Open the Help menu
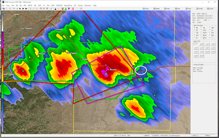This screenshot has width=219, height=138. [95, 5]
